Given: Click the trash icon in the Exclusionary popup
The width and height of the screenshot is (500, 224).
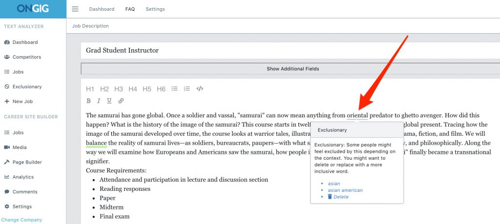Looking at the screenshot, I should 330,197.
